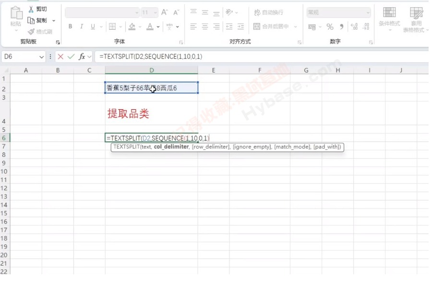Cancel the formula entry with X
431x281 pixels.
pyautogui.click(x=60, y=57)
